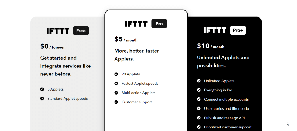Click the white checkmark beside Unlimited Applets

point(199,81)
